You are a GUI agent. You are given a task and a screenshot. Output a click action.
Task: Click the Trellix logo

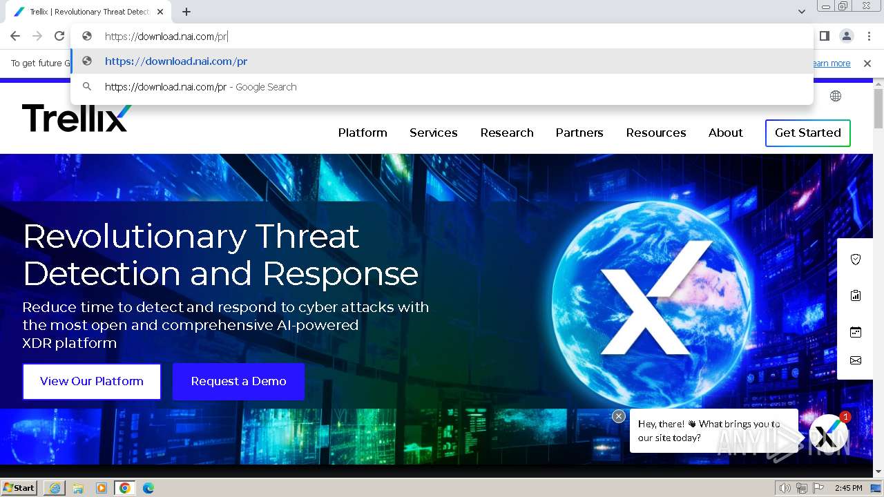77,118
